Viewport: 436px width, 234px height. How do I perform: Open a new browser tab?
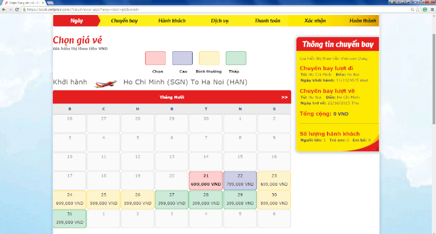50,3
